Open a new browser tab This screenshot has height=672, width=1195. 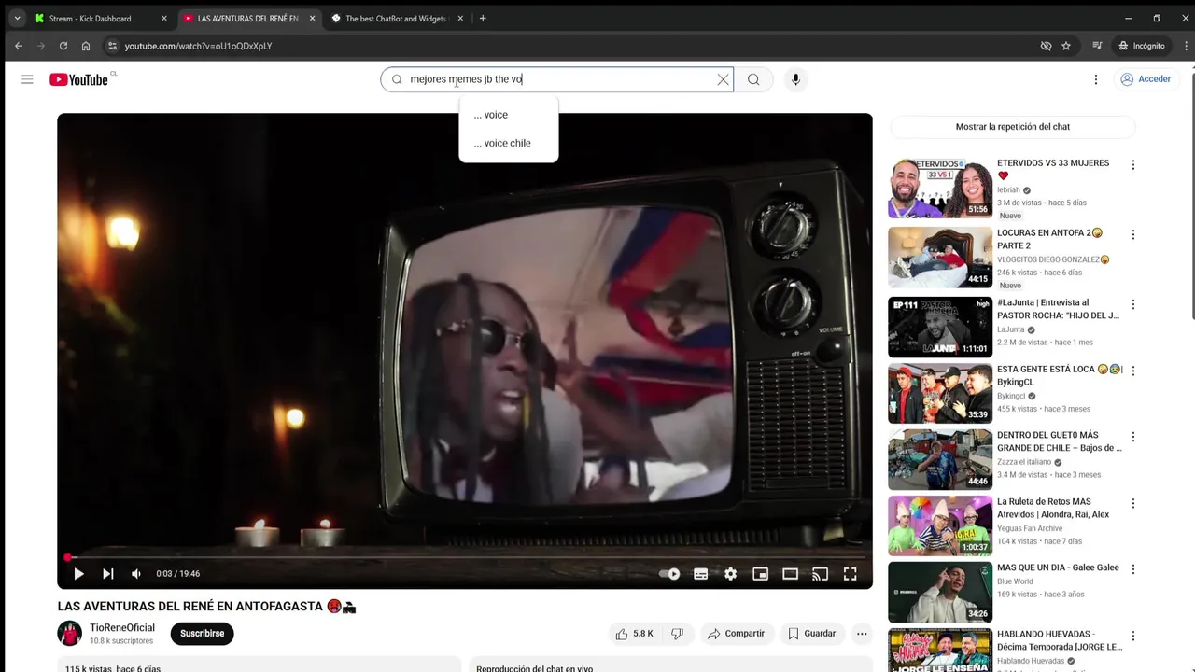click(483, 19)
